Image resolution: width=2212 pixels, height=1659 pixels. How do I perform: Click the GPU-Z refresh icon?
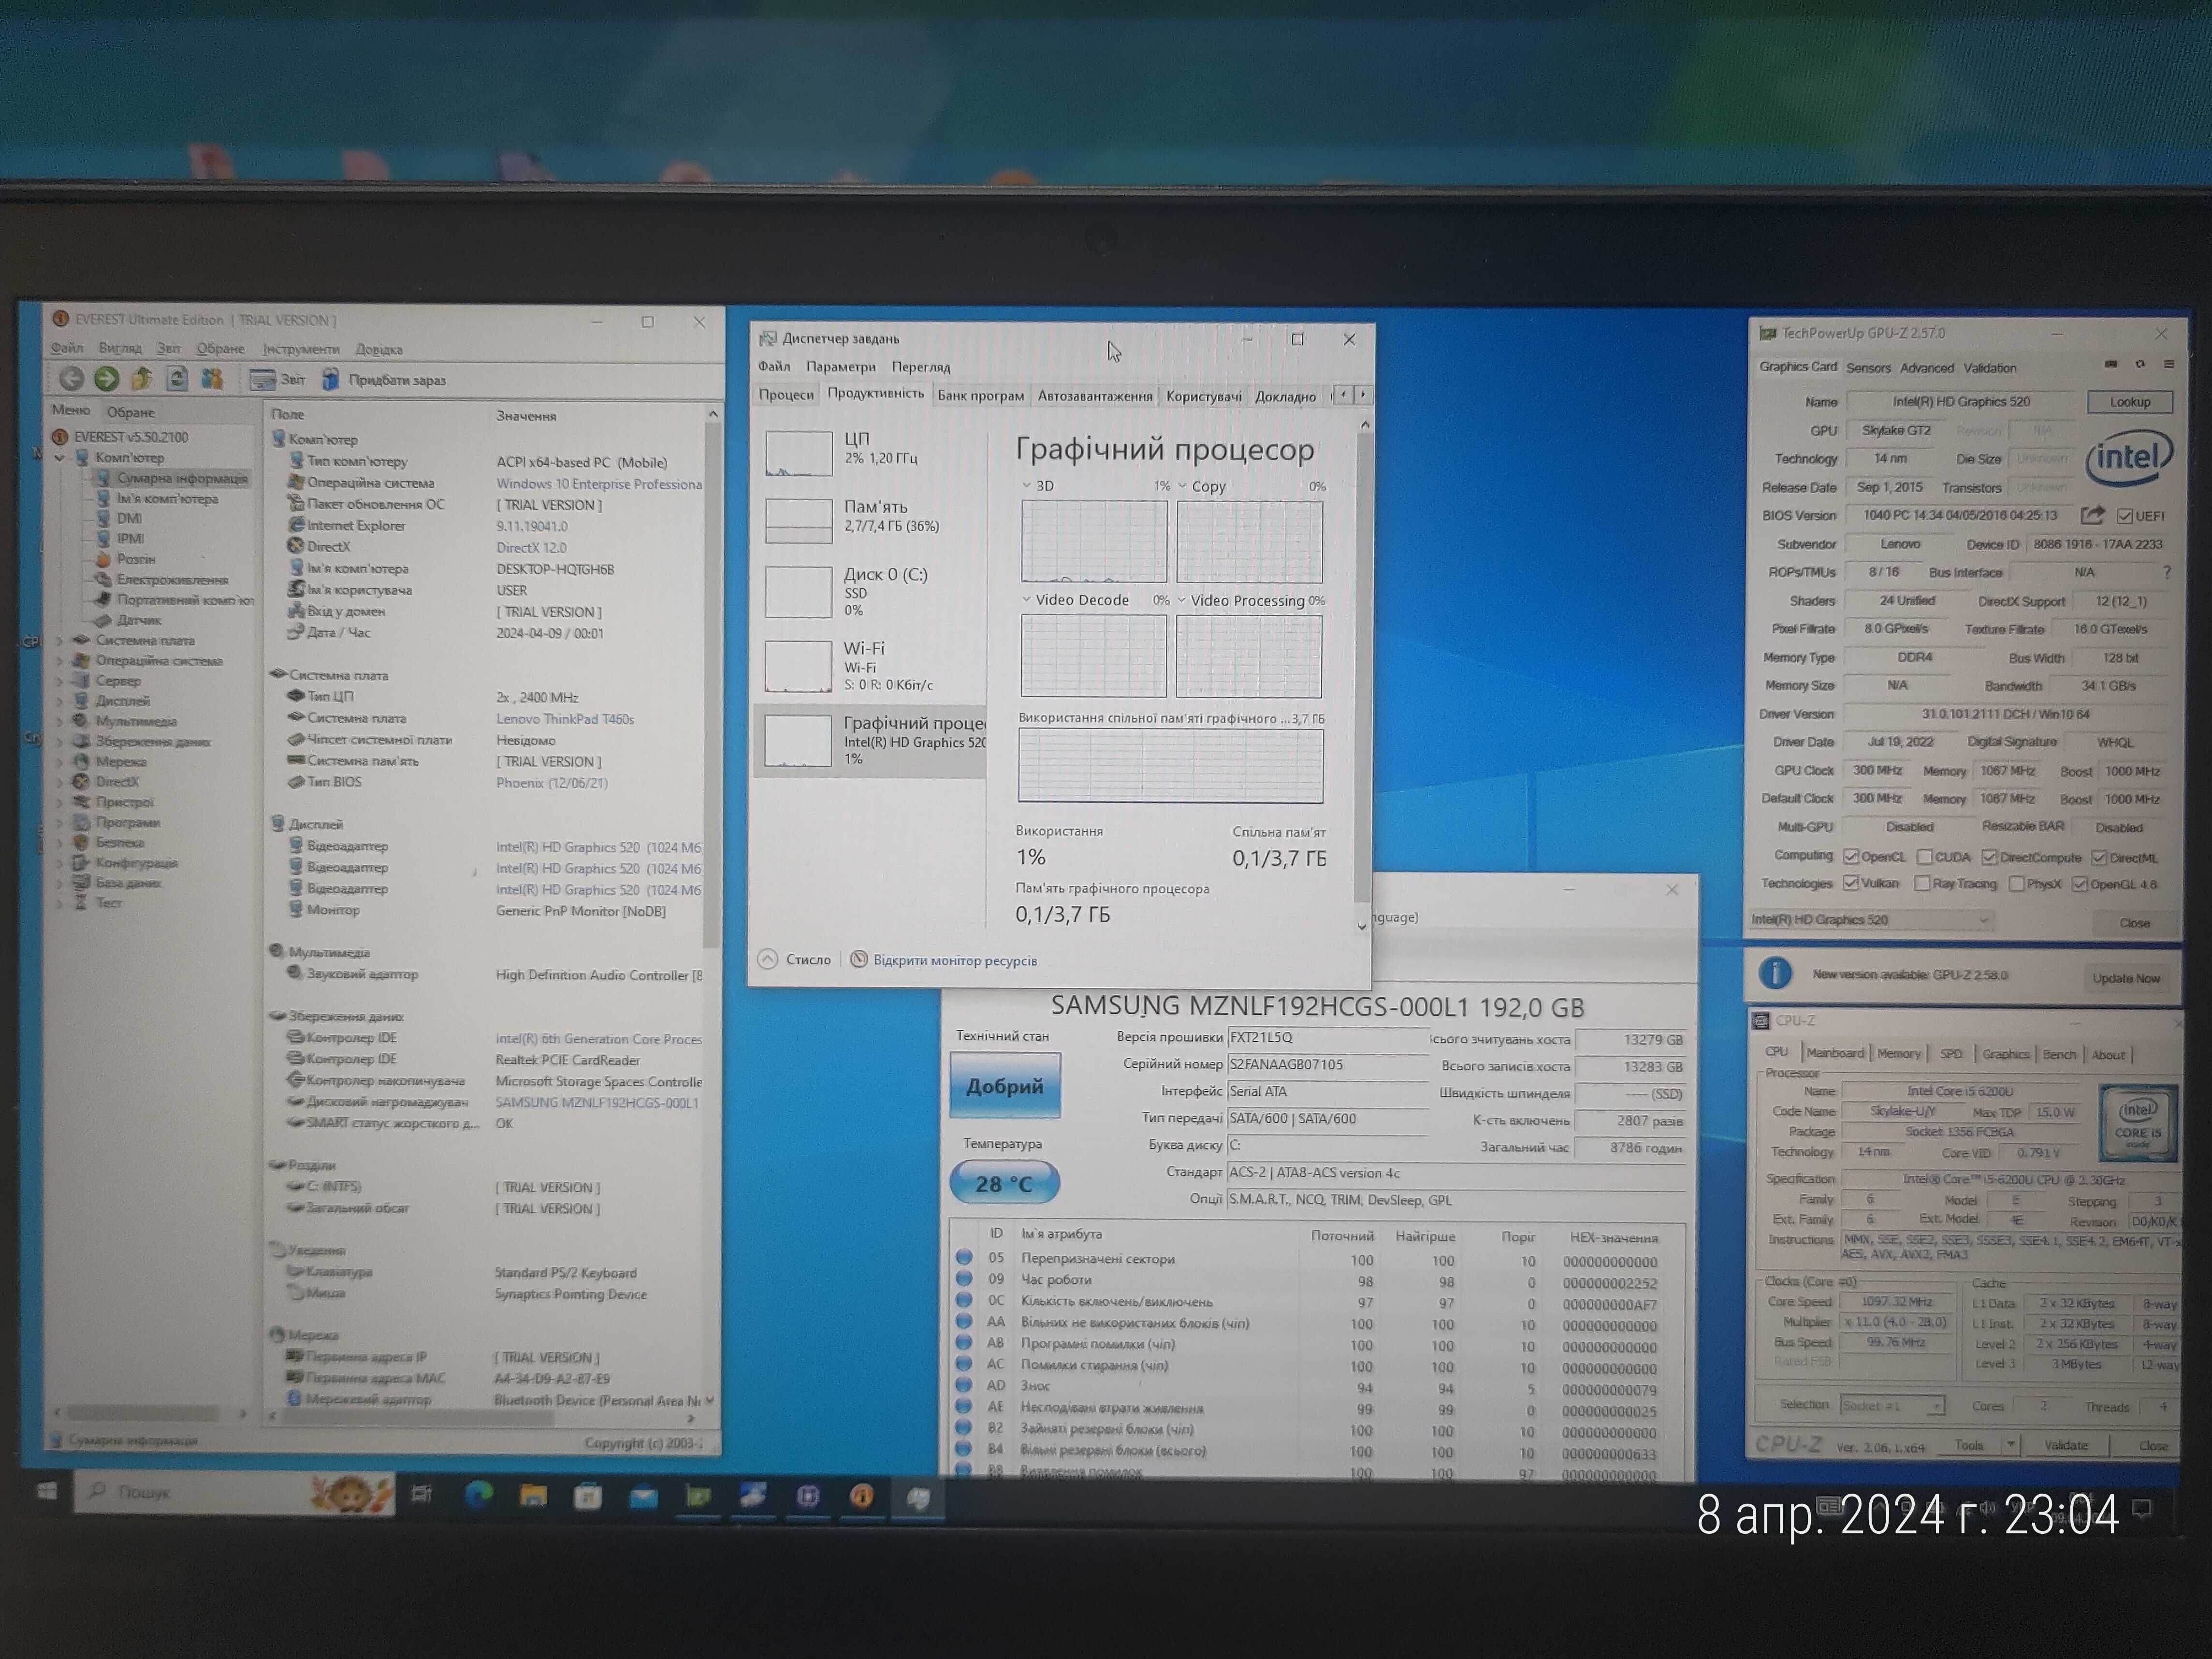[2140, 364]
